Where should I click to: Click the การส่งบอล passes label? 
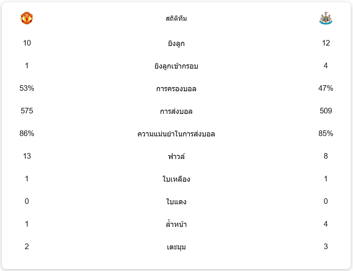[176, 112]
